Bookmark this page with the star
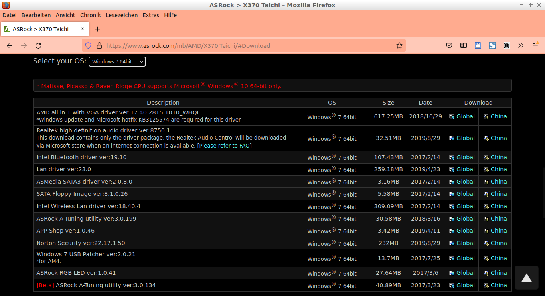This screenshot has width=545, height=296. pos(399,46)
